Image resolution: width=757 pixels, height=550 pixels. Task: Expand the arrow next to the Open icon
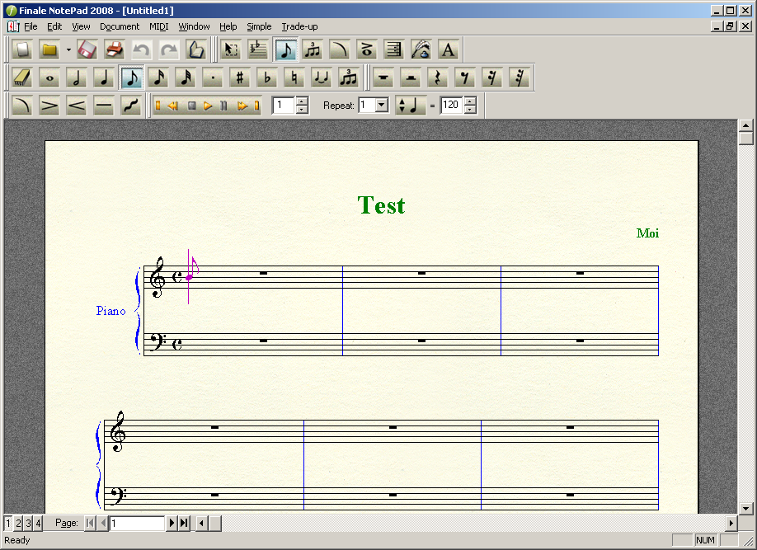pos(68,49)
